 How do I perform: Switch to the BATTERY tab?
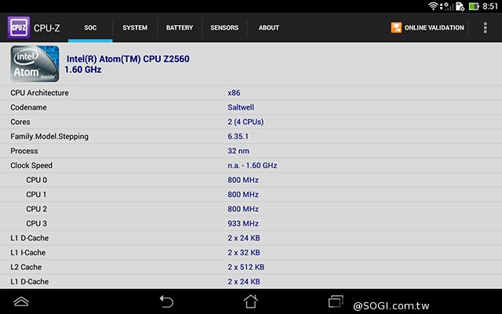pos(180,27)
